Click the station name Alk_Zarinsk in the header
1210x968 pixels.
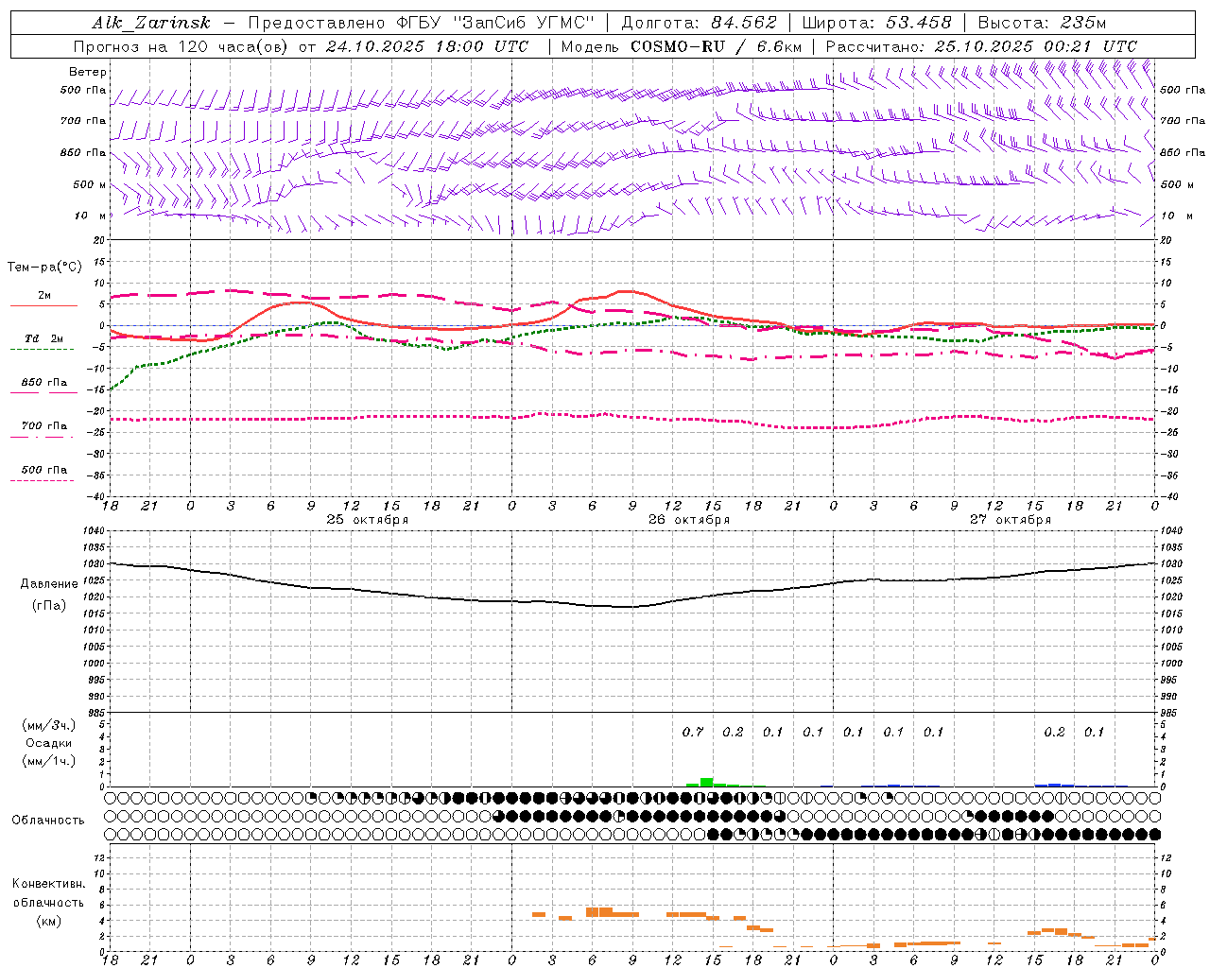[x=151, y=23]
